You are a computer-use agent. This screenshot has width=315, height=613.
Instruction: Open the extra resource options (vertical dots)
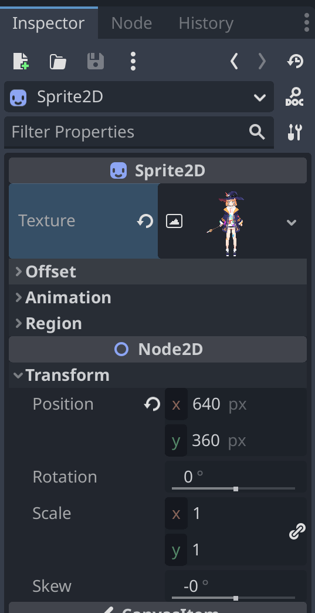click(133, 61)
